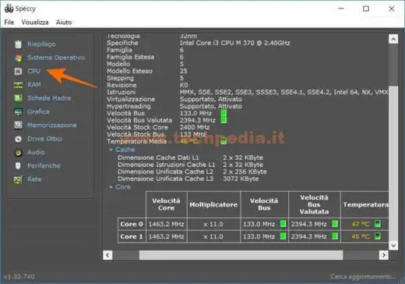This screenshot has height=284, width=405.
Task: Select the Scheda Madre motherboard icon
Action: coord(18,98)
